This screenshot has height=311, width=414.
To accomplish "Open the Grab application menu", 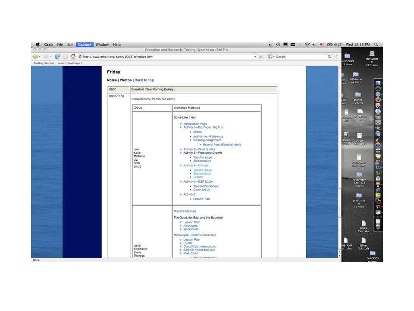I will 48,44.
